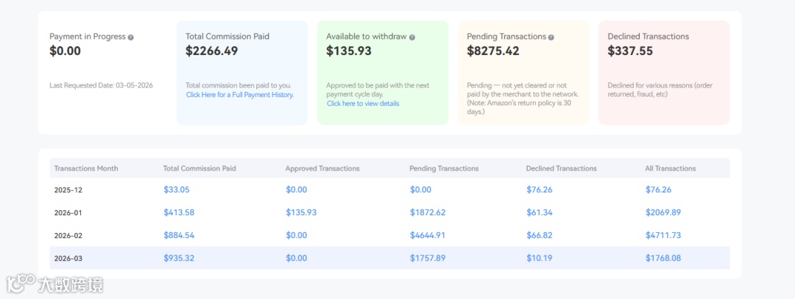Select the 2026-03 transactions month row
Screen dimensions: 795x299
67,258
